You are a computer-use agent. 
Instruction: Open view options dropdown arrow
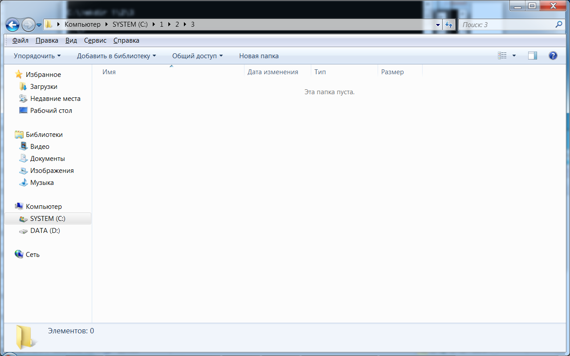(514, 56)
